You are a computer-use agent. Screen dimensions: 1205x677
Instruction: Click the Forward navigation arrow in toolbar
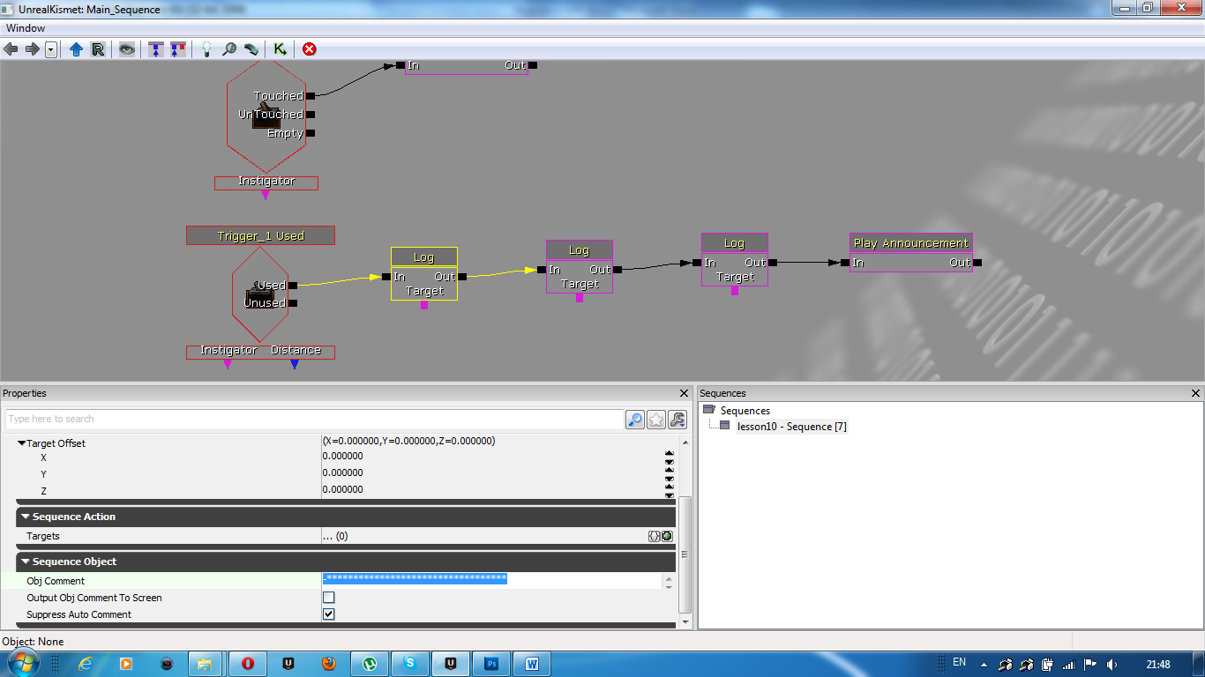(33, 49)
